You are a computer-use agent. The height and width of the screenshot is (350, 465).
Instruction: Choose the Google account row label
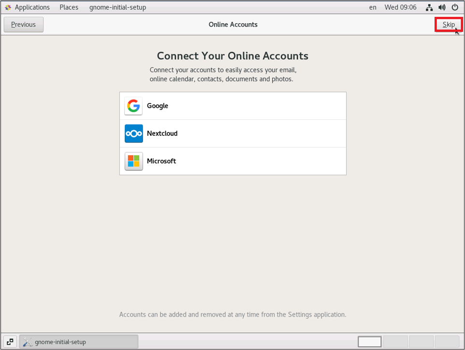point(158,106)
